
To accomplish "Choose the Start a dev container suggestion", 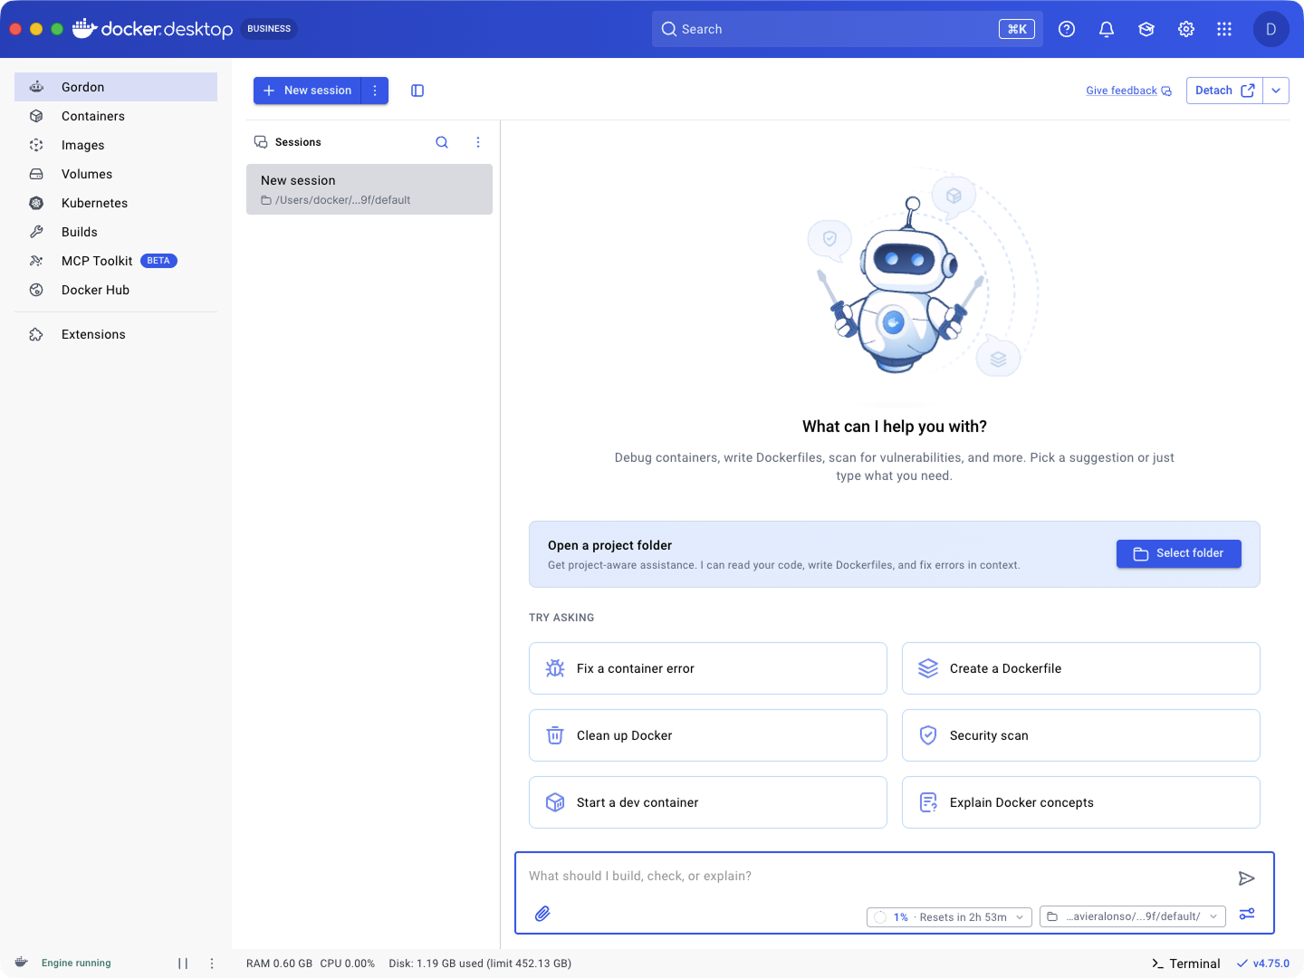I will [708, 802].
